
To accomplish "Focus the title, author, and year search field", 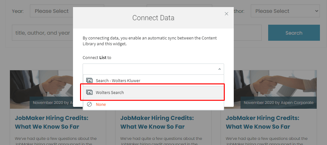I will pos(42,33).
